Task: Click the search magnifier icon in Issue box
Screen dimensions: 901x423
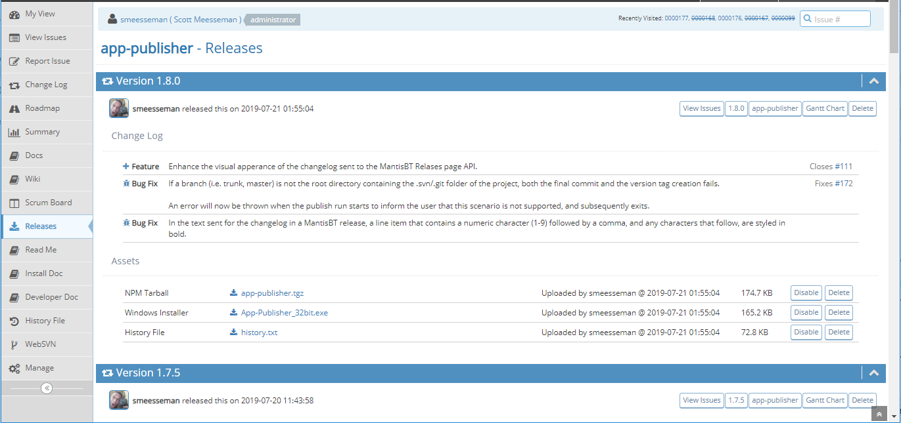Action: [807, 19]
